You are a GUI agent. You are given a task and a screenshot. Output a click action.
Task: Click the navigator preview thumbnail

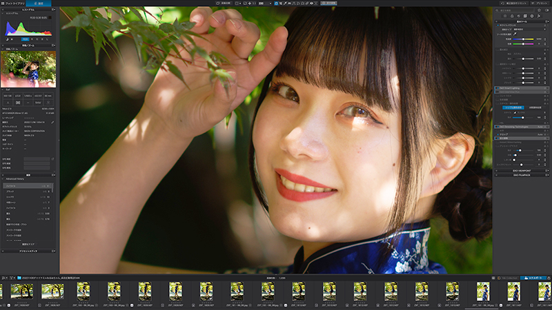pos(28,70)
